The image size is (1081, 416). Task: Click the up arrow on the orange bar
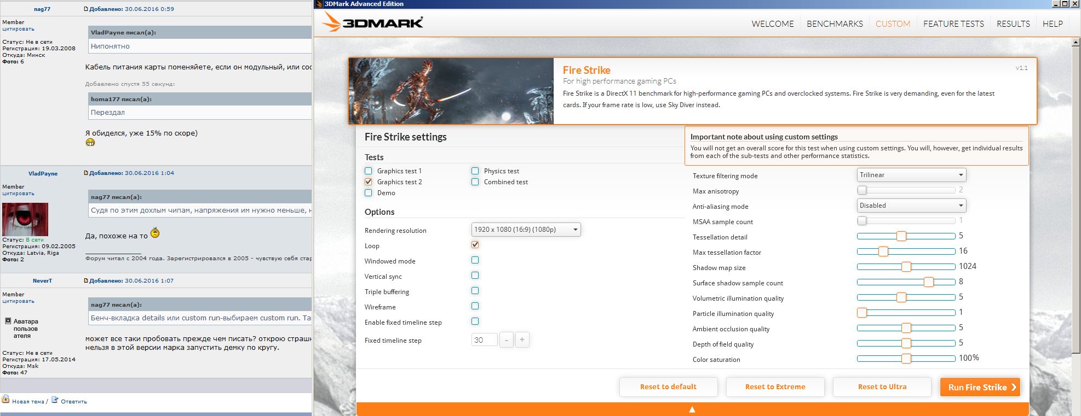point(692,409)
